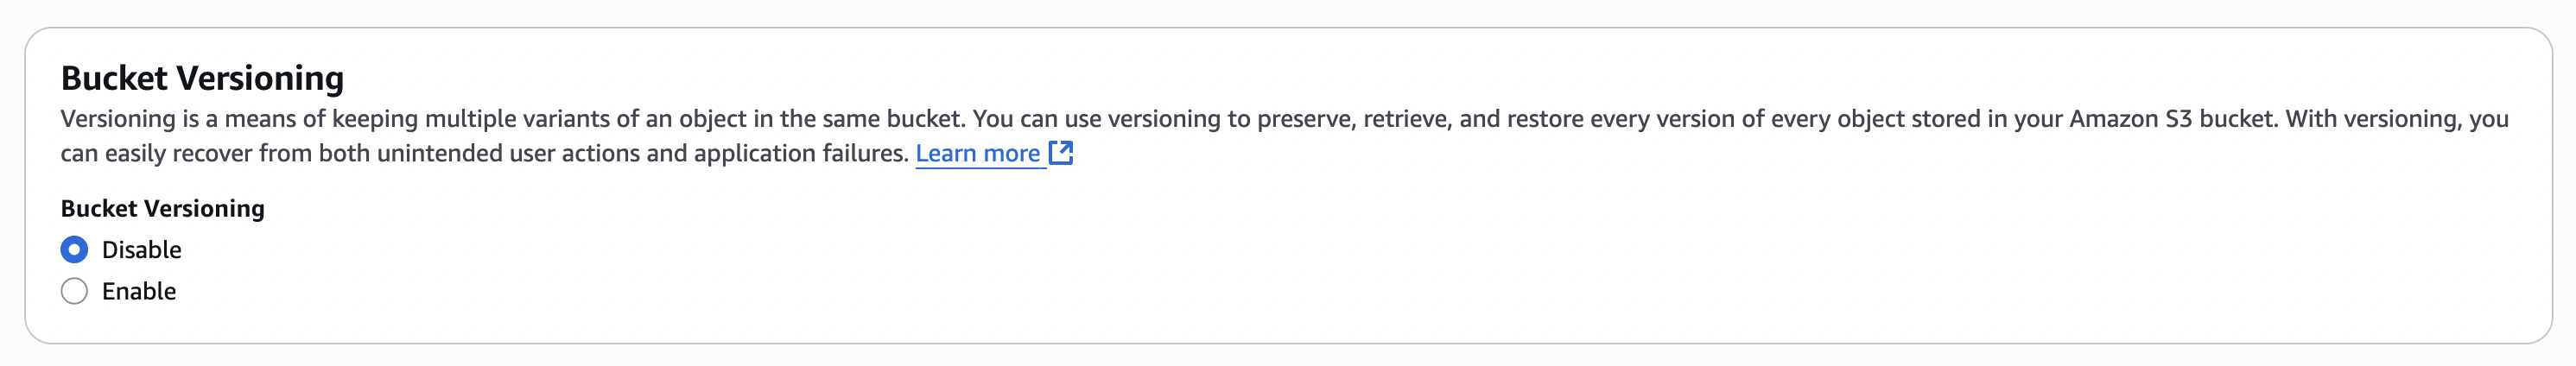Viewport: 2576px width, 366px height.
Task: Click "You can use versioning" sentence start
Action: 1096,119
